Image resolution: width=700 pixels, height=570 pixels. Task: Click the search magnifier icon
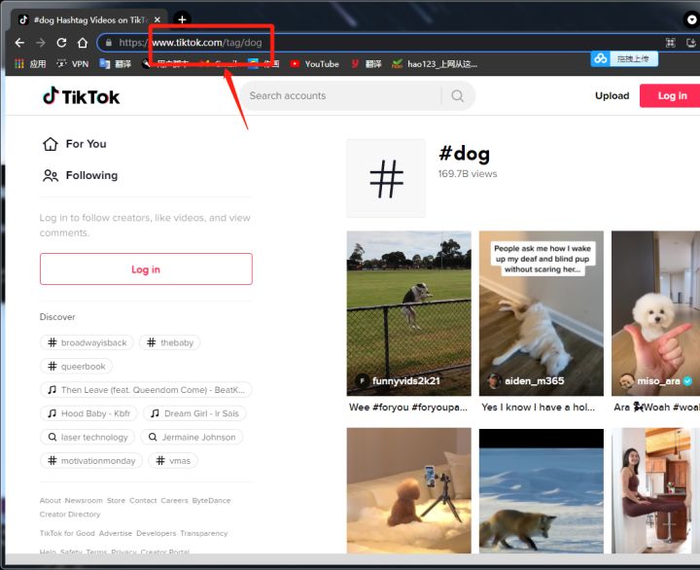[x=457, y=95]
